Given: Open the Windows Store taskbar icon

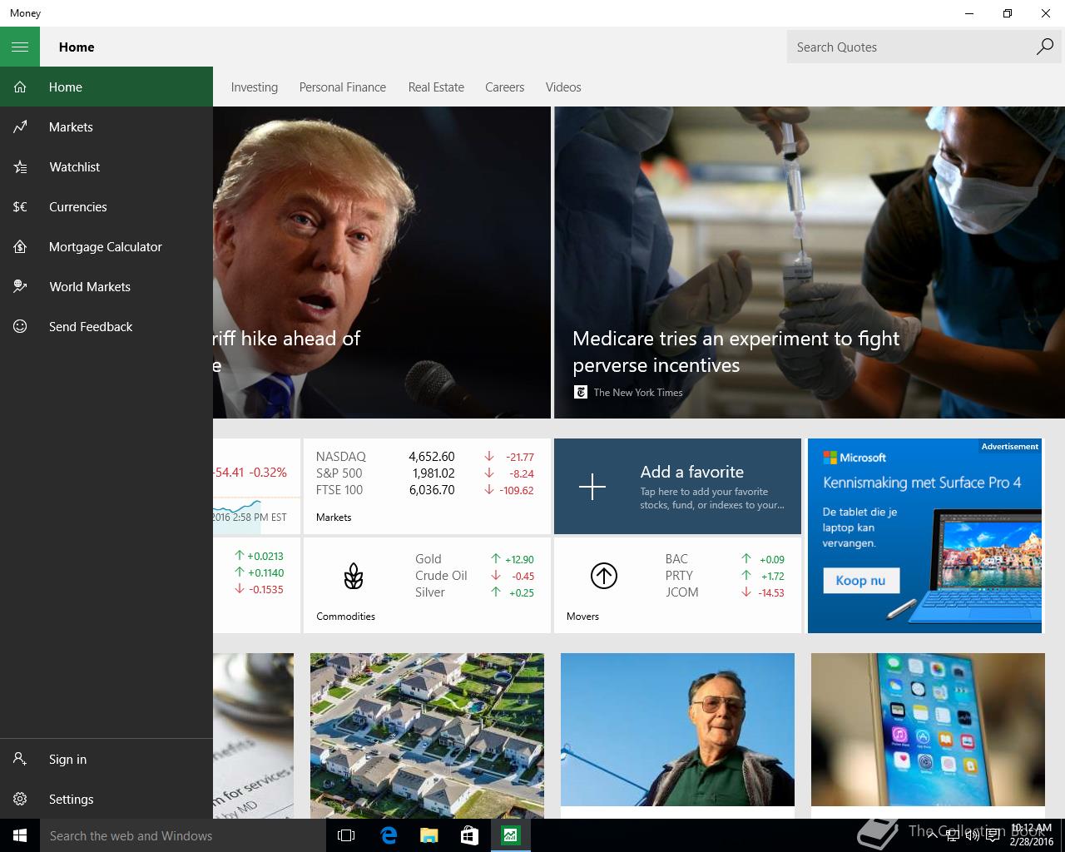Looking at the screenshot, I should (x=469, y=835).
